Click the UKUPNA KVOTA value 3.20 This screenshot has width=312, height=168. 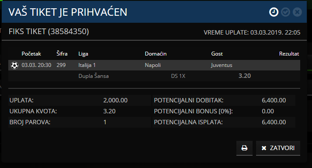point(109,111)
